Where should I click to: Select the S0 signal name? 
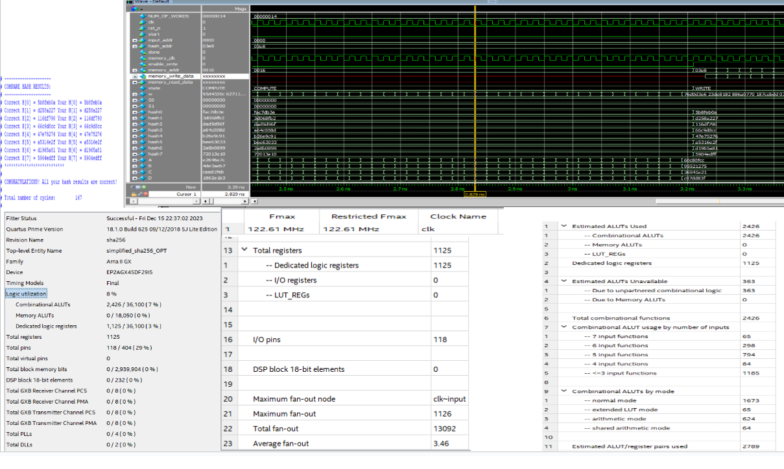click(151, 100)
